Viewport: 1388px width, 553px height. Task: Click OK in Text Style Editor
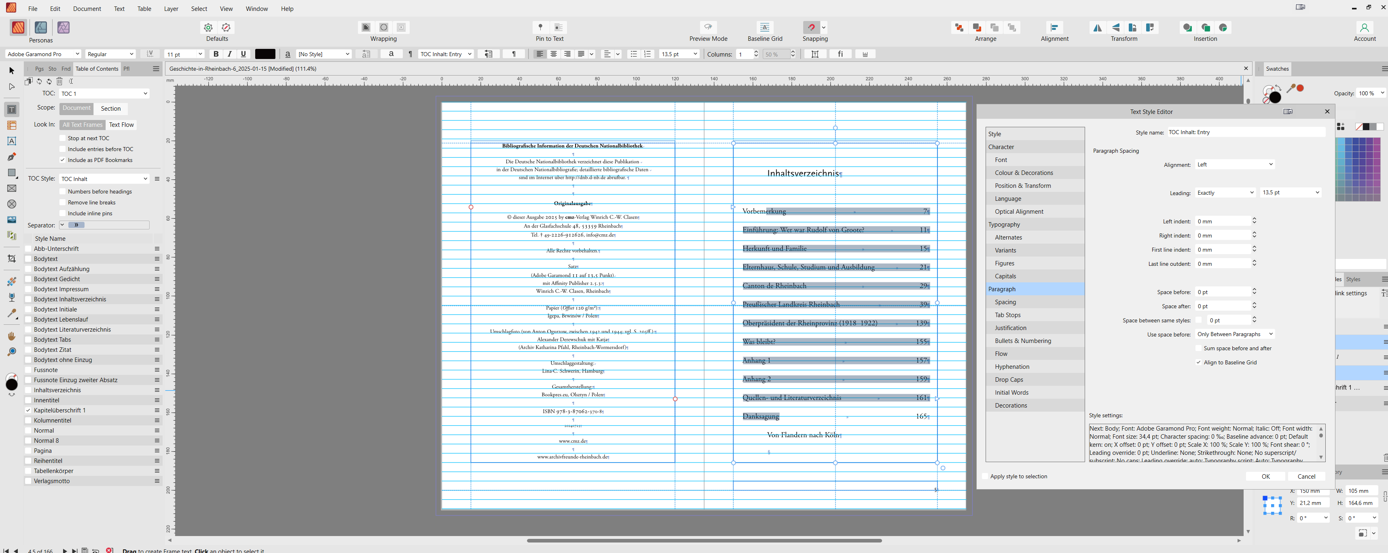1265,476
